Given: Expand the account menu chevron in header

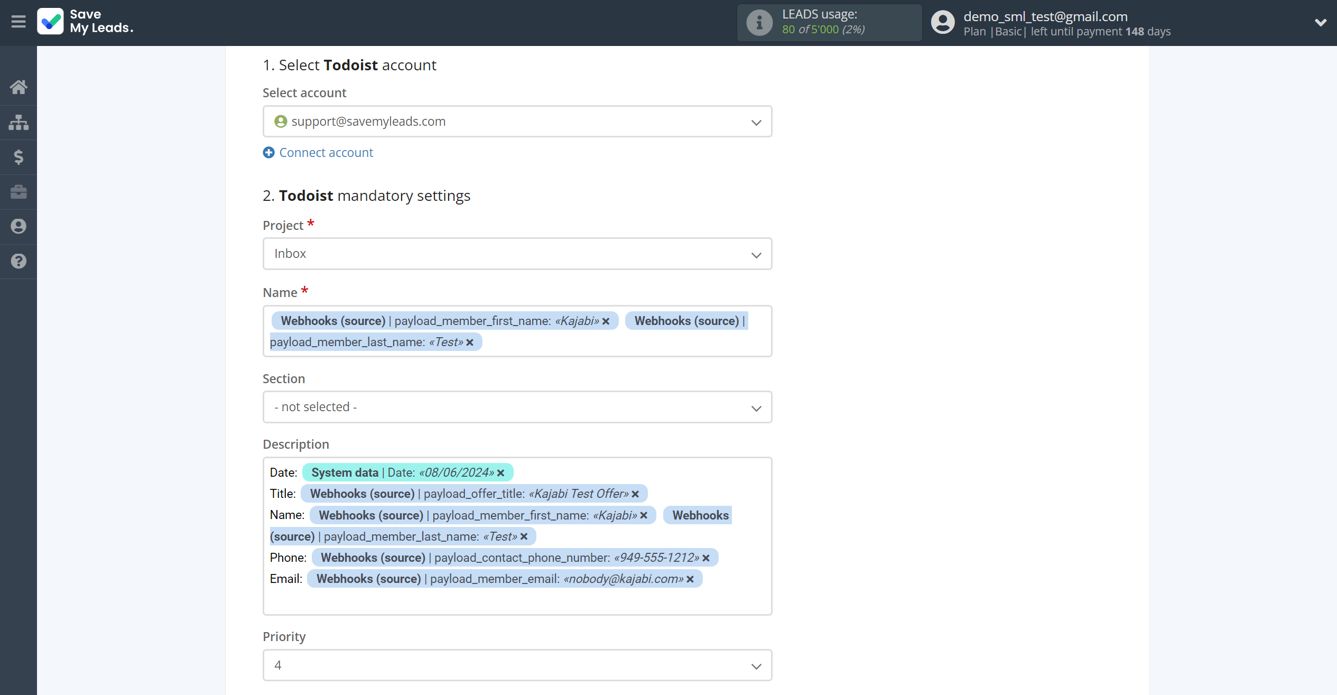Looking at the screenshot, I should (x=1320, y=22).
